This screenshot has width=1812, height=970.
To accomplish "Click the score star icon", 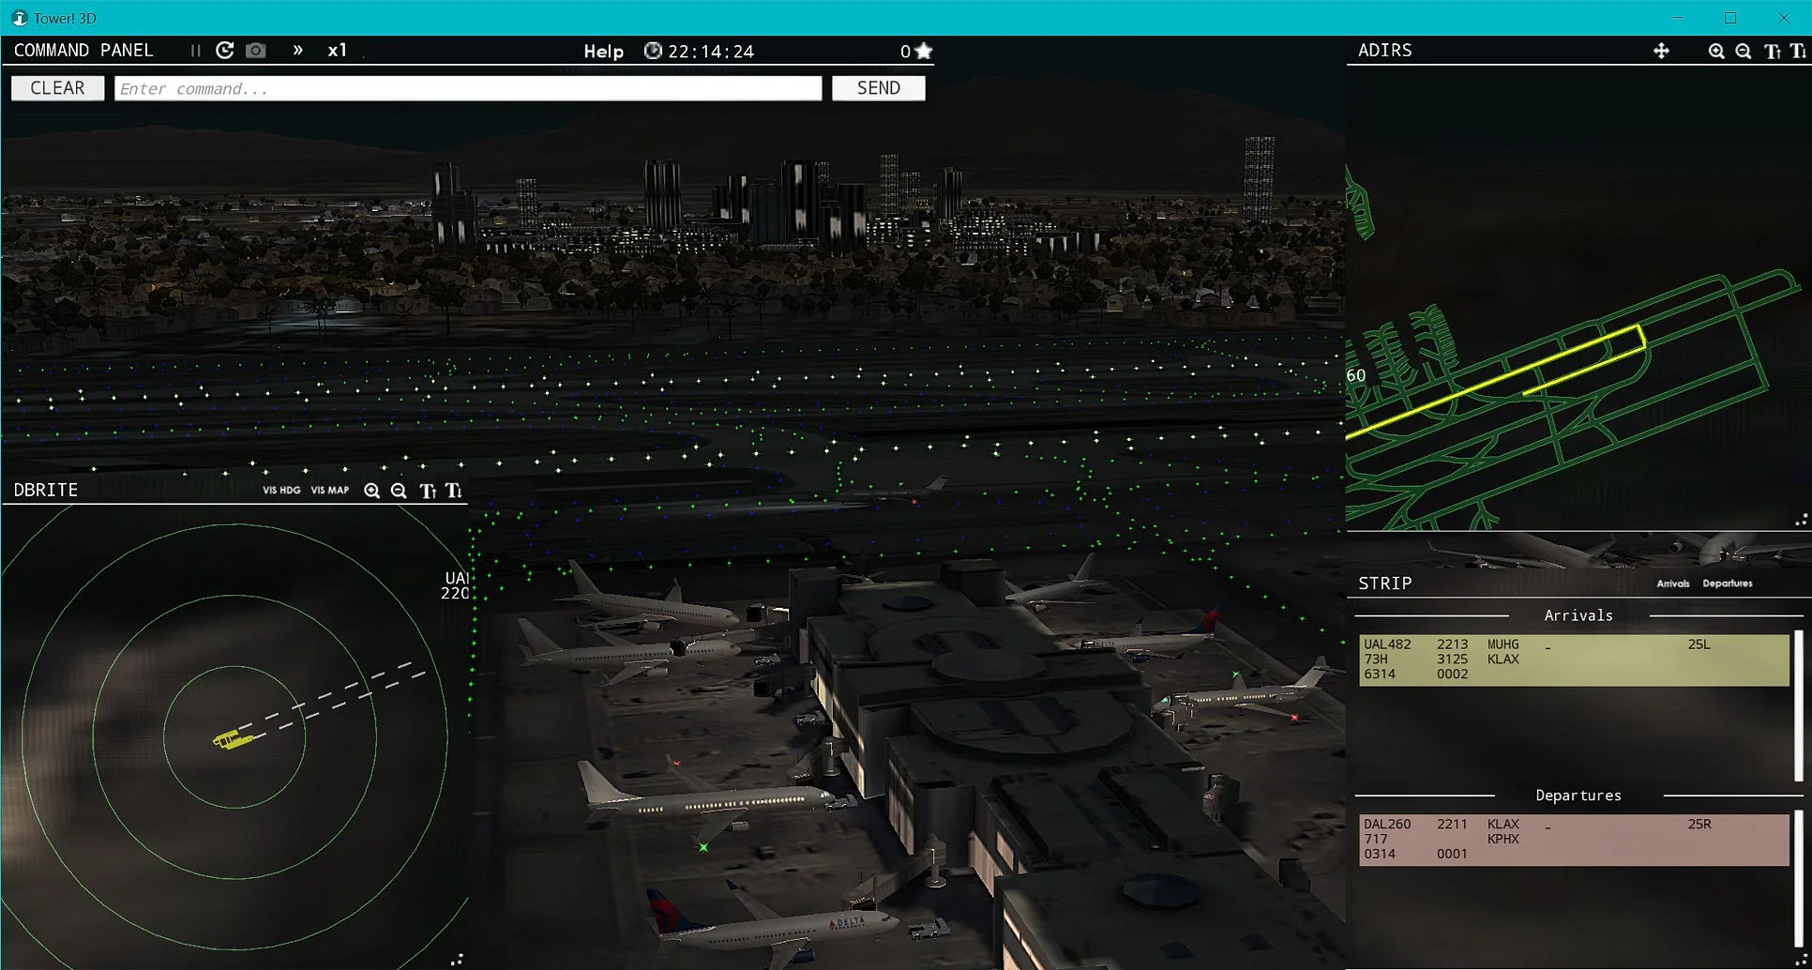I will 924,51.
